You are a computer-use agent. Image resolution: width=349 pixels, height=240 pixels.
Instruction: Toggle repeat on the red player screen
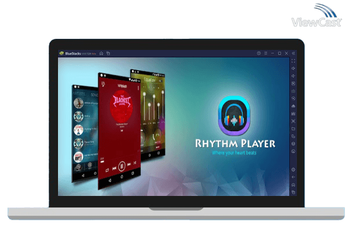(107, 170)
